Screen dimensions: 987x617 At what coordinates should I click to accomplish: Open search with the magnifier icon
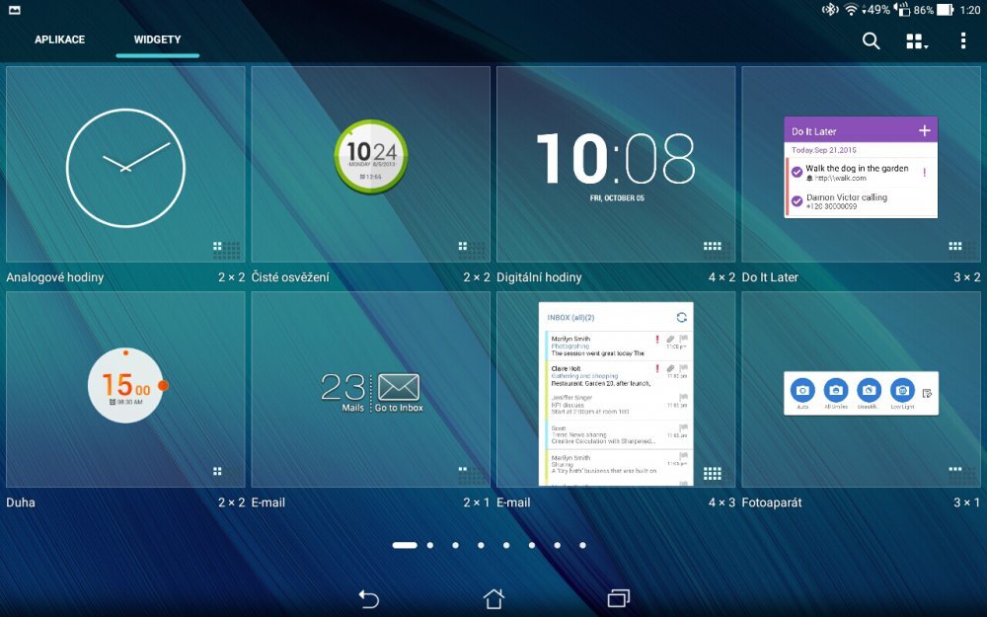coord(871,41)
